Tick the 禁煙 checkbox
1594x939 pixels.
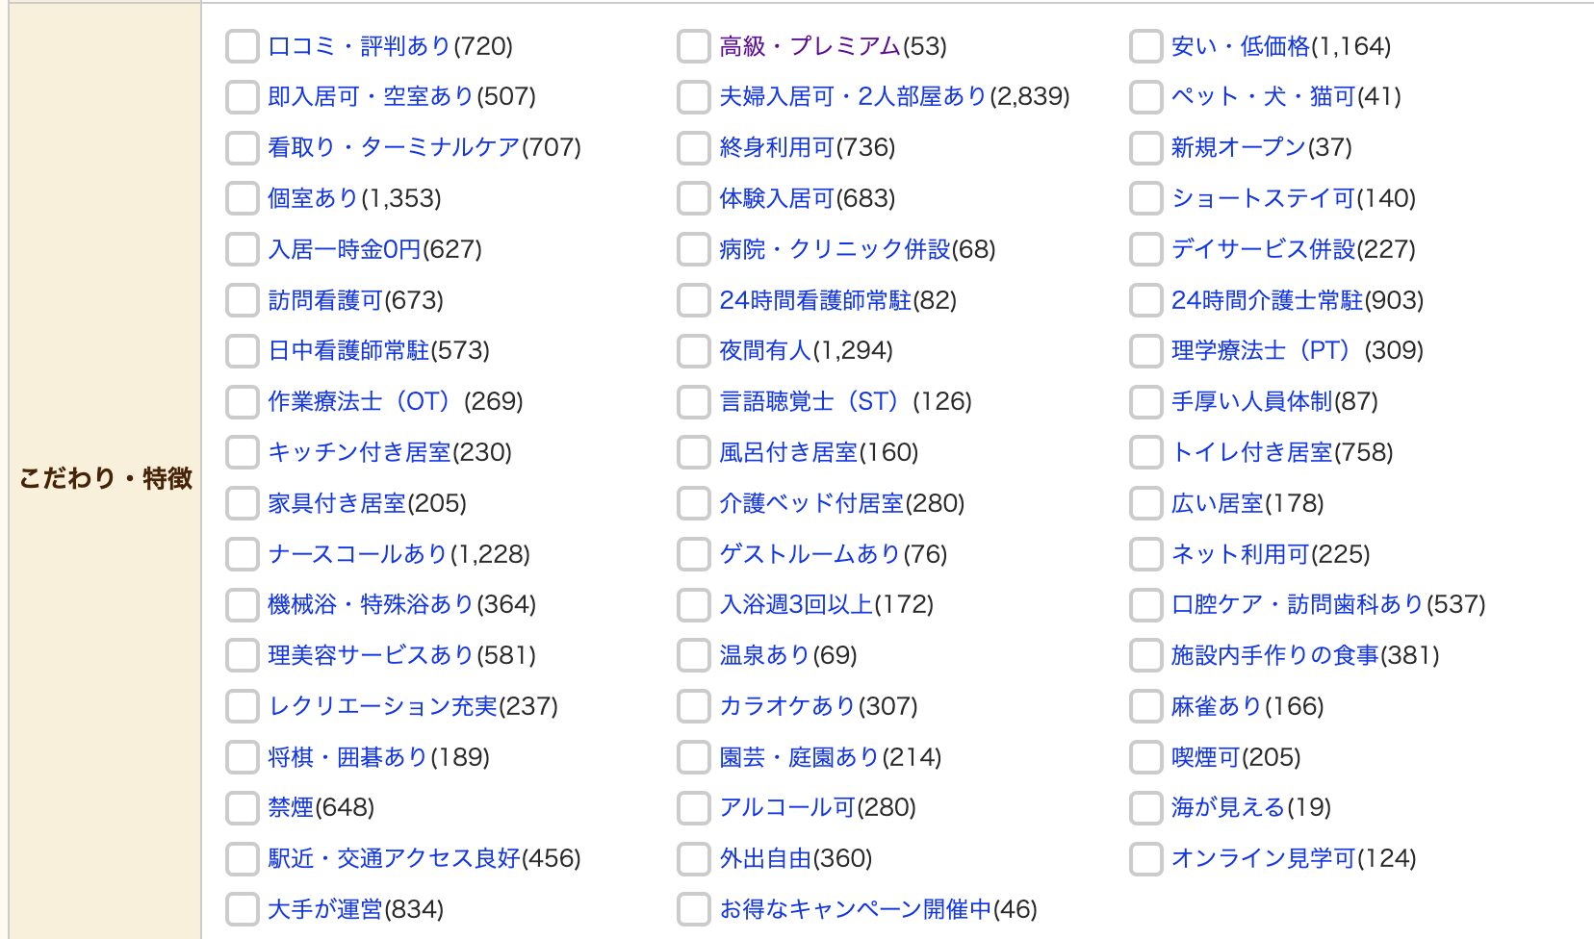tap(243, 808)
